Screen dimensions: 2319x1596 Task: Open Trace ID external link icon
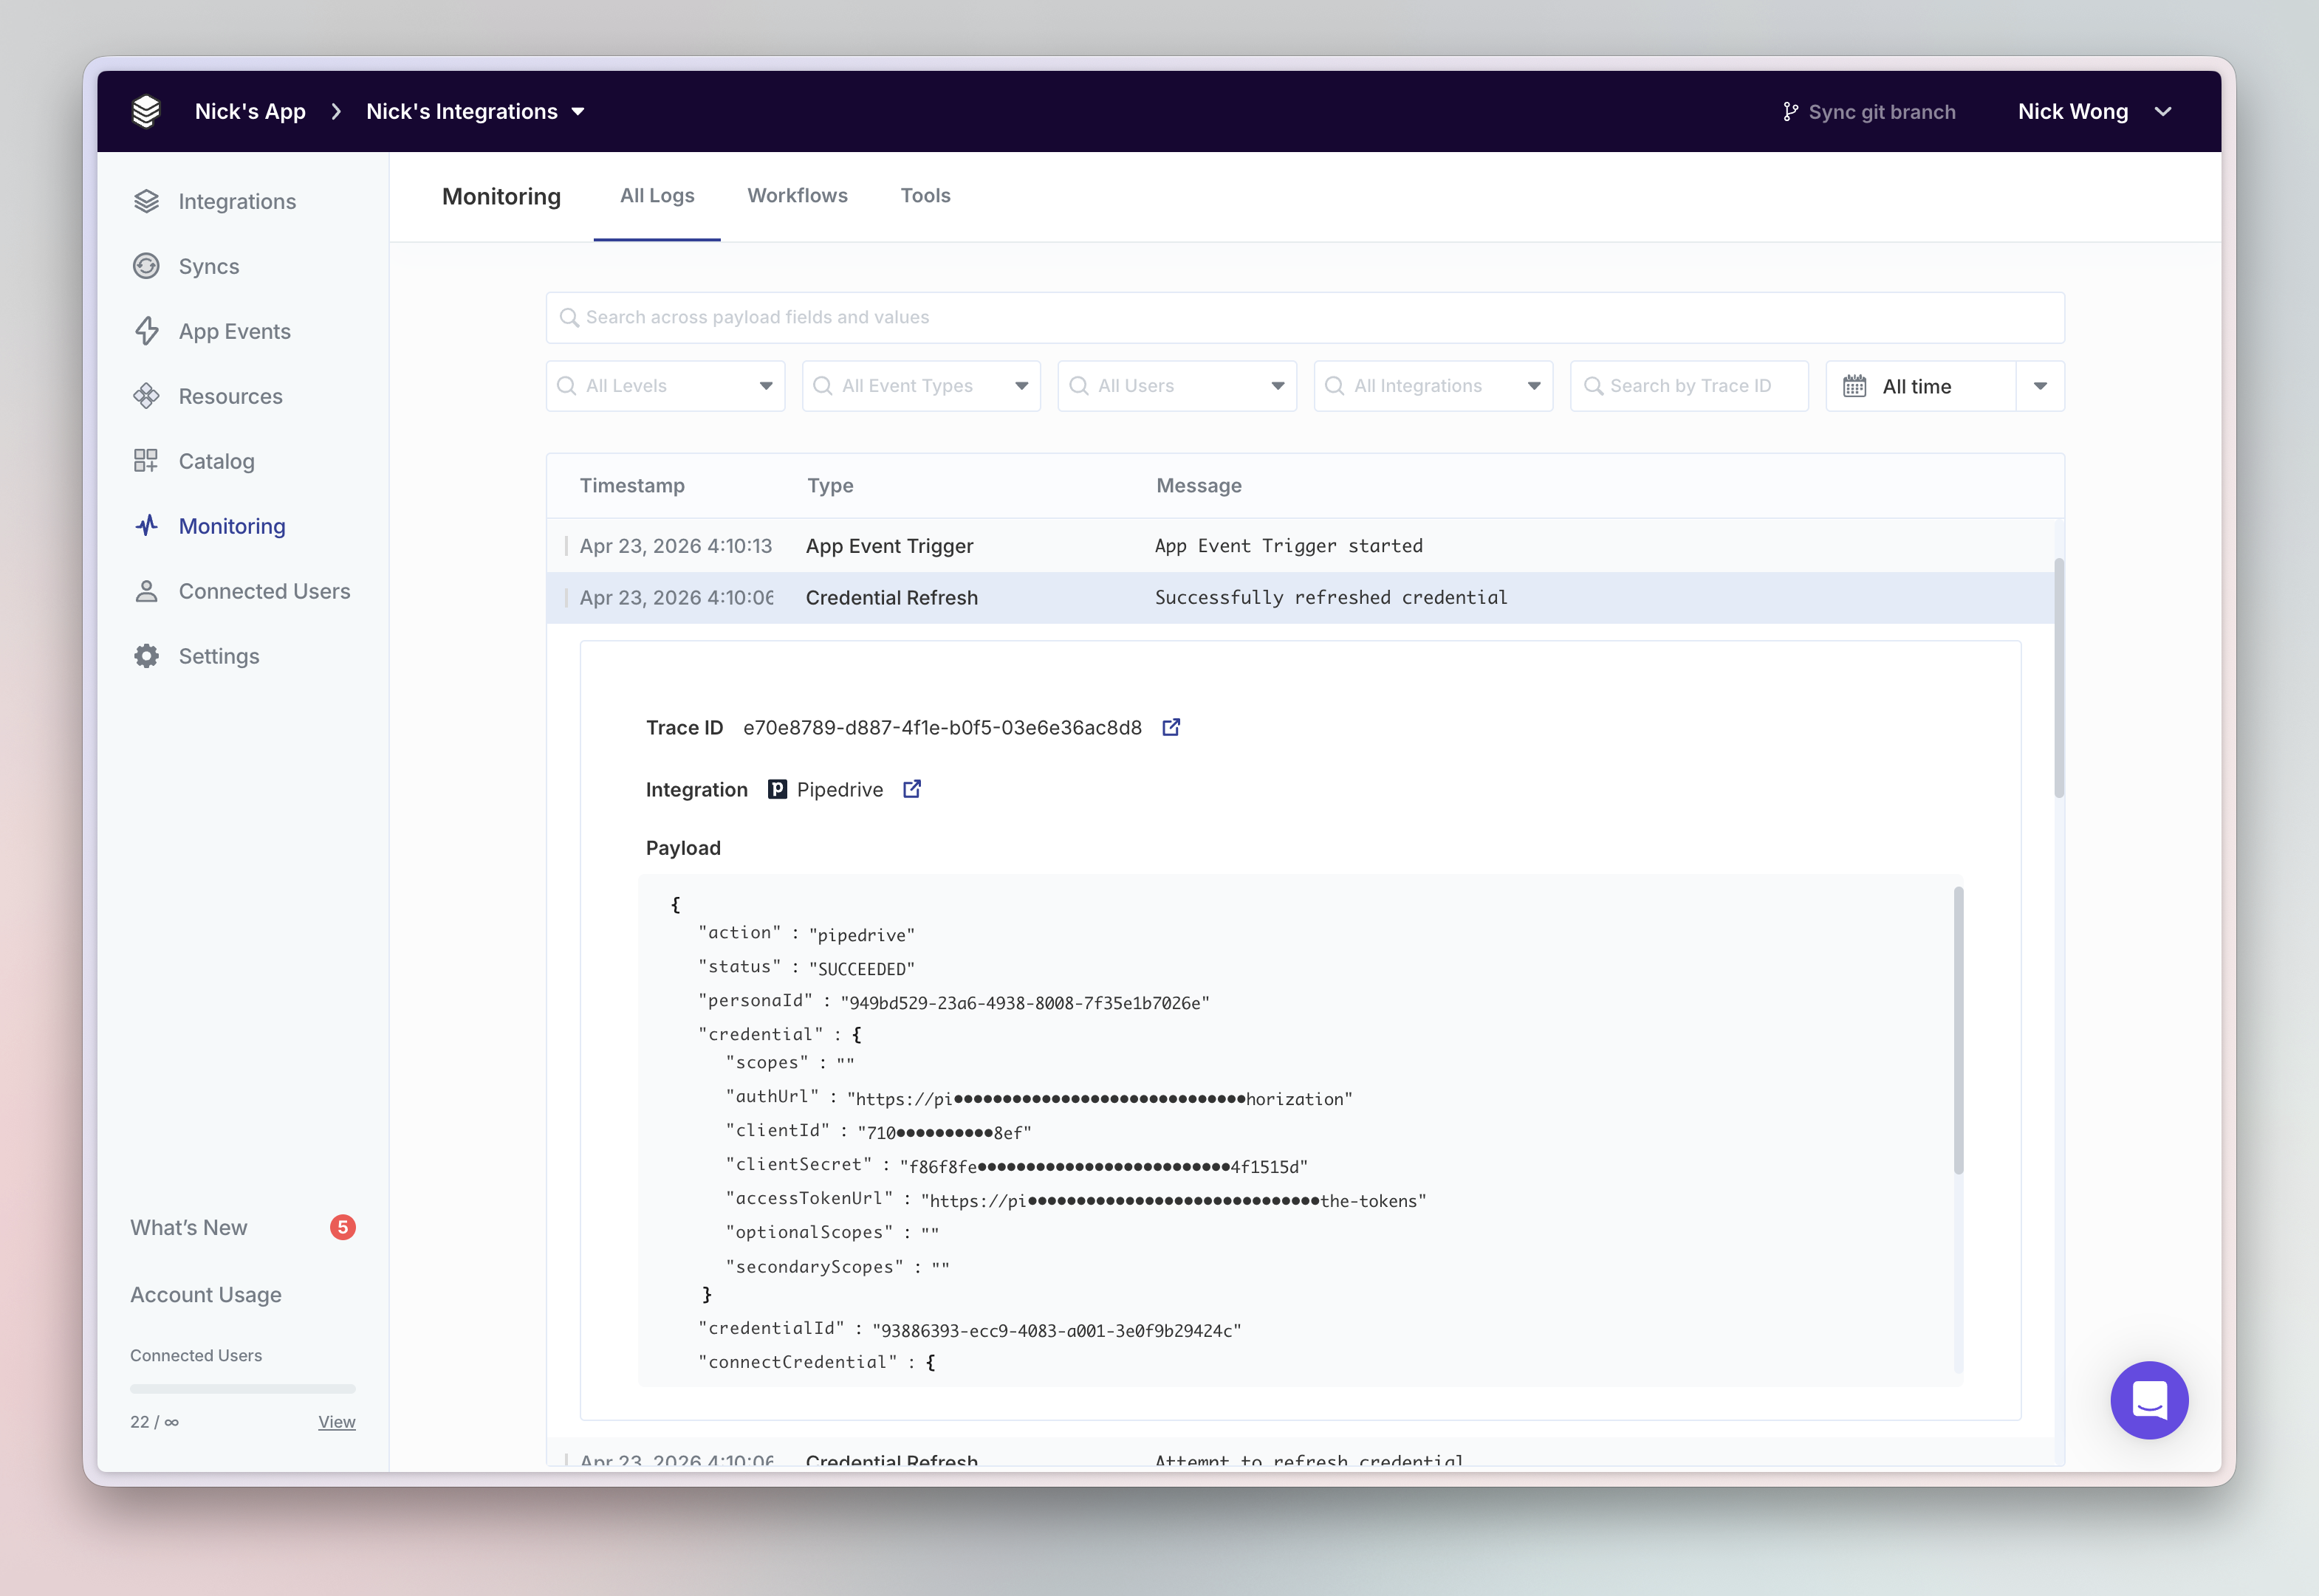tap(1171, 727)
